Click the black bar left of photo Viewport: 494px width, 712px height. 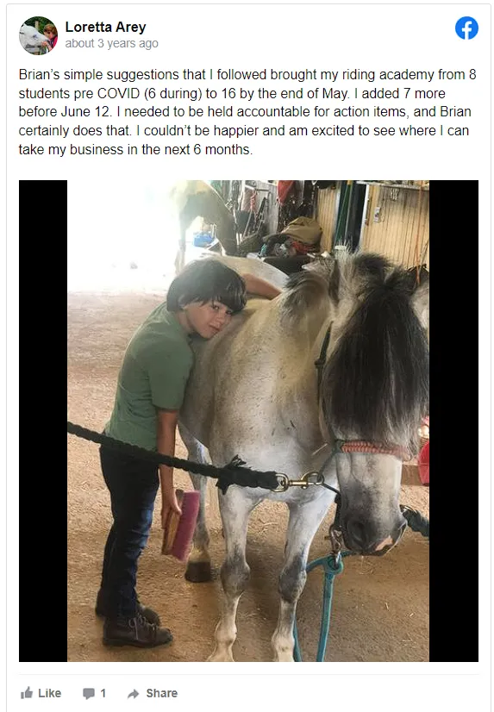pyautogui.click(x=43, y=421)
